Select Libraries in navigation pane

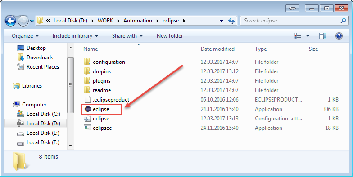[x=32, y=85]
